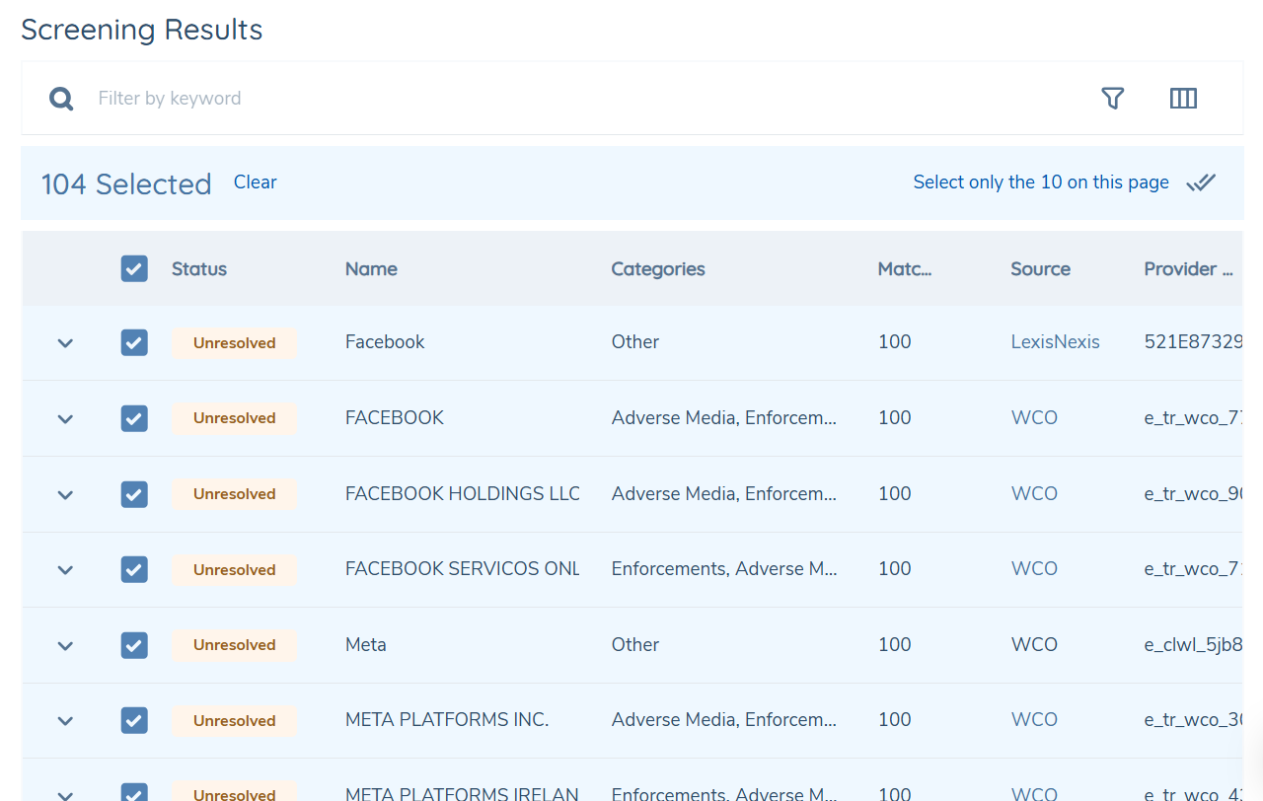
Task: Select only the 10 on this page
Action: point(1041,182)
